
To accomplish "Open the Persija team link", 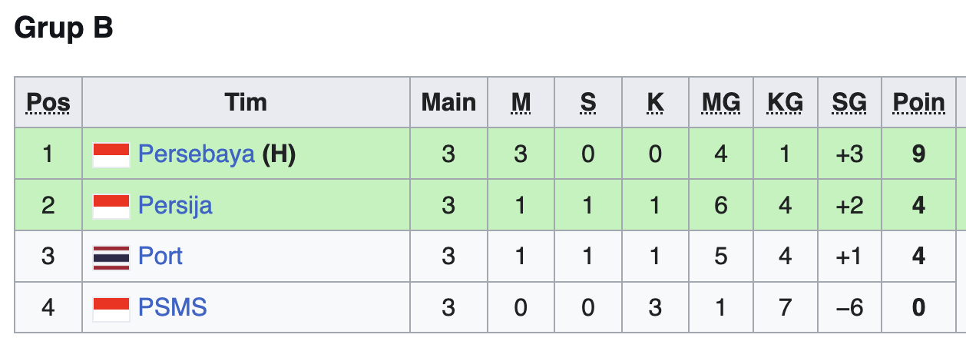I will 175,205.
